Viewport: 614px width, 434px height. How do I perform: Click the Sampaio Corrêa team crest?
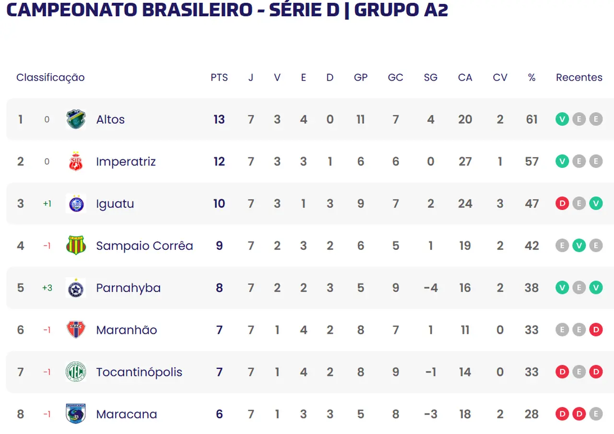click(76, 246)
